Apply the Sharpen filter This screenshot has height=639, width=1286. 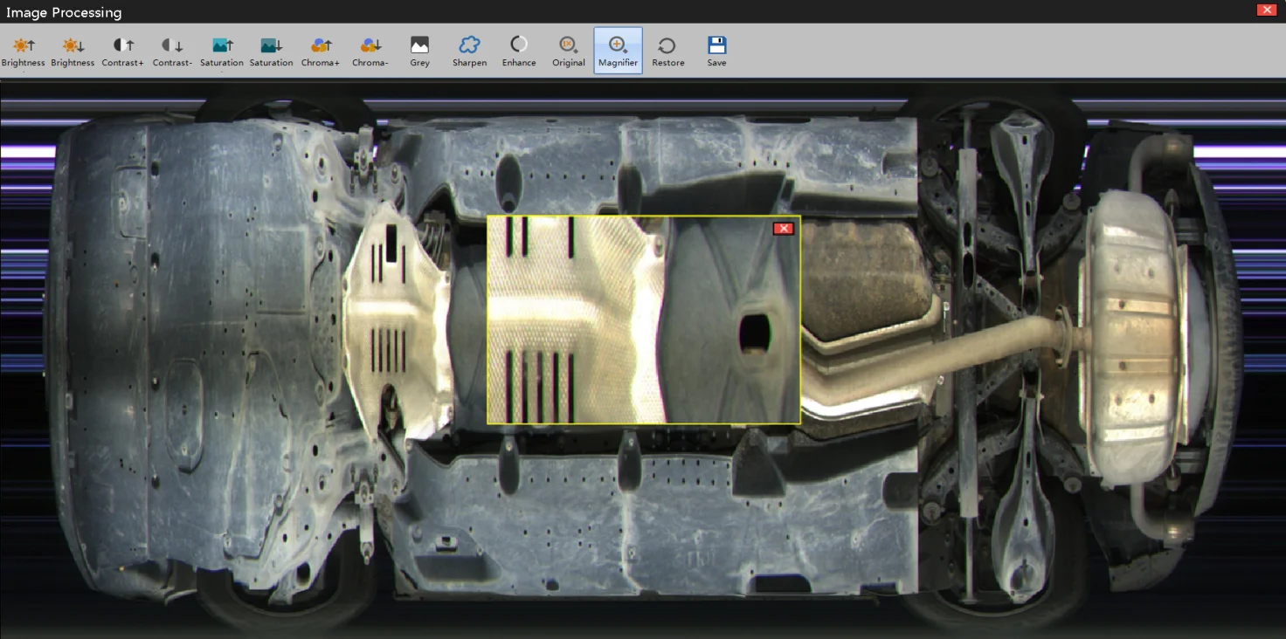469,51
